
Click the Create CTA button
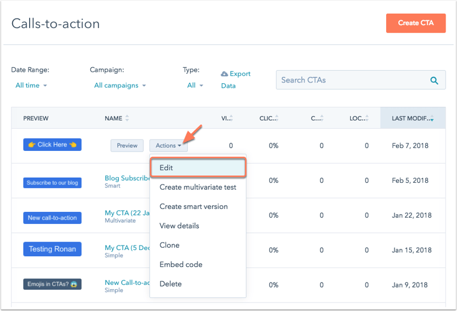pos(416,23)
